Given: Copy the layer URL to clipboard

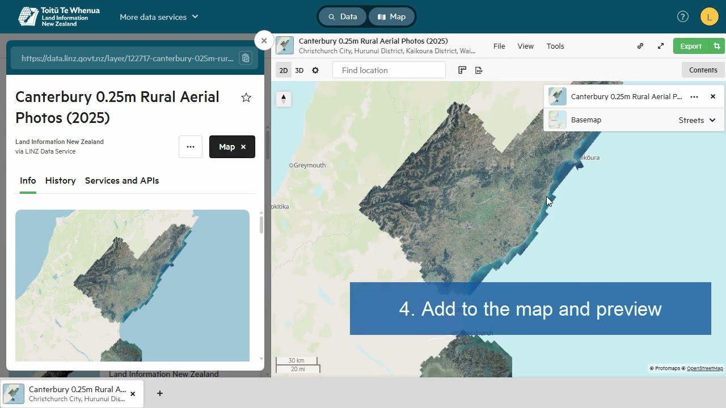Looking at the screenshot, I should 245,58.
